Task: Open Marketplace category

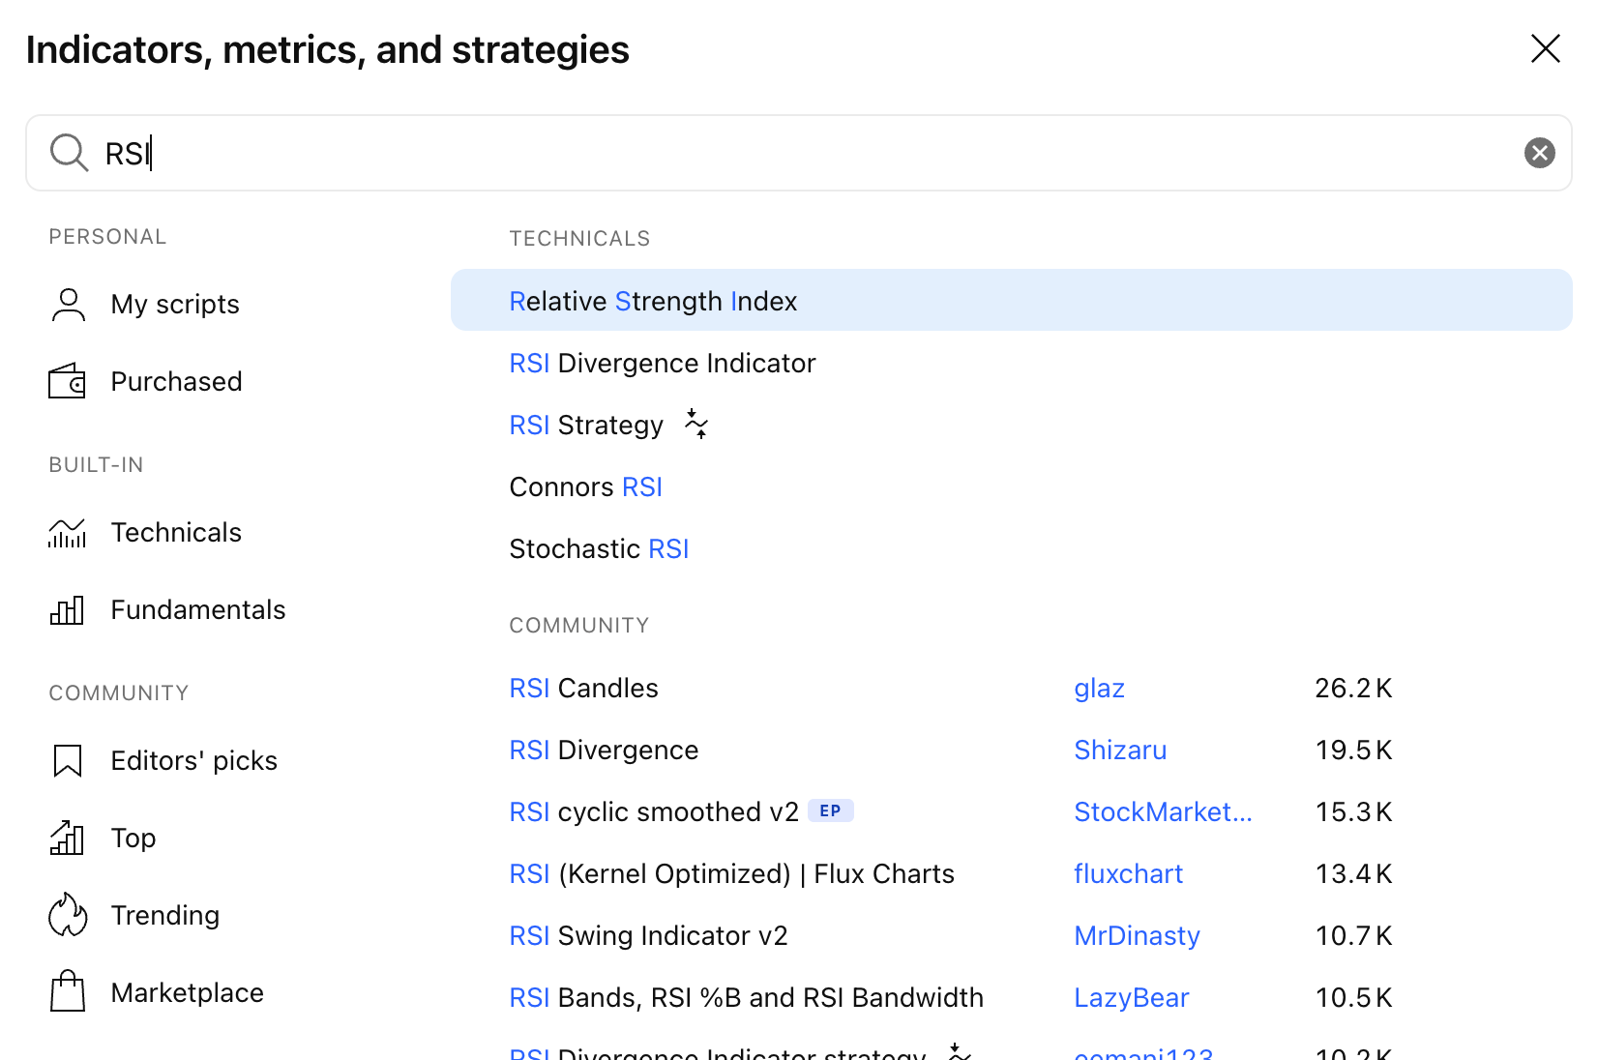Action: [187, 992]
